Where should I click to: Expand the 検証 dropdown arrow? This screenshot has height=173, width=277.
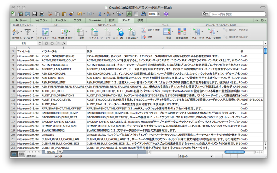click(x=173, y=32)
